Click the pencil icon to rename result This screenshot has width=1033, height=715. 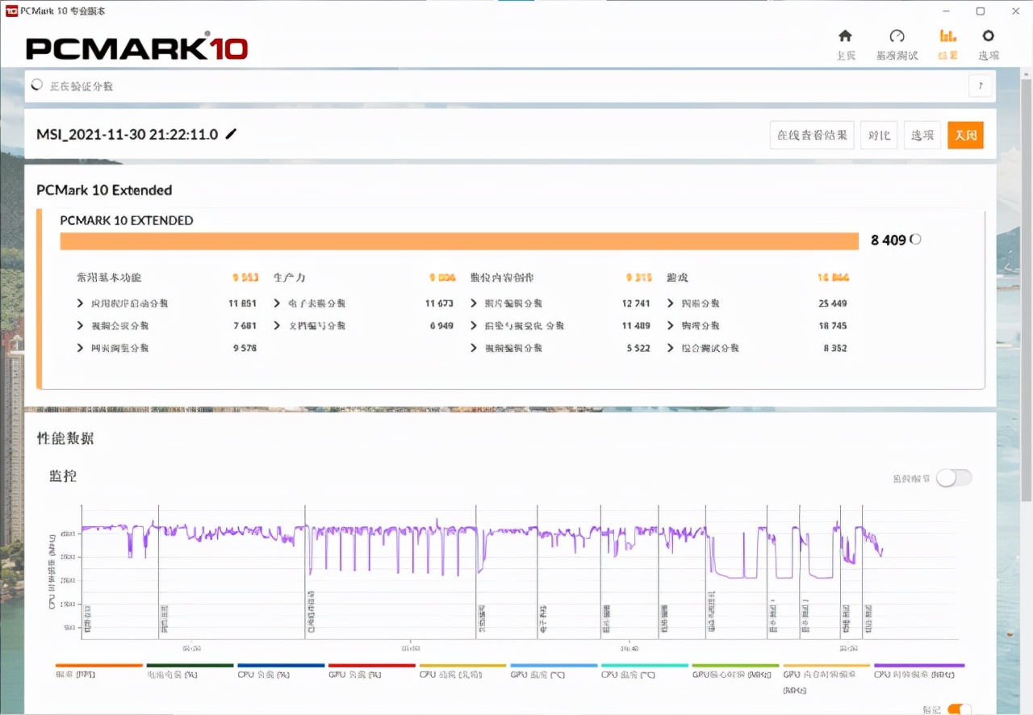pos(232,134)
